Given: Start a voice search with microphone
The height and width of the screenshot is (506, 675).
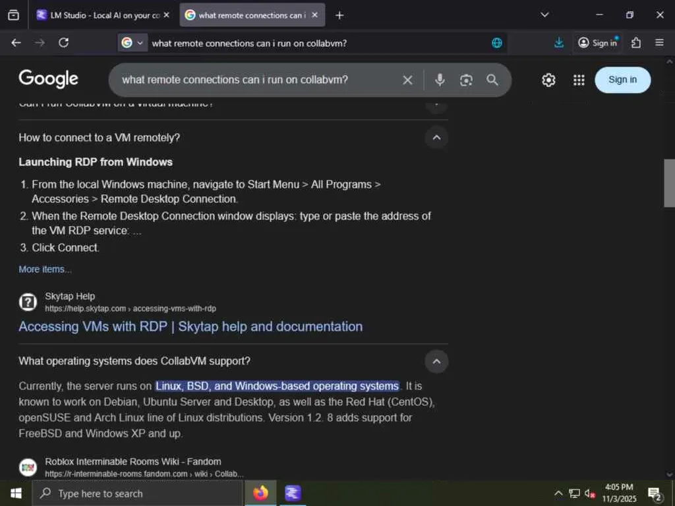Looking at the screenshot, I should pyautogui.click(x=440, y=80).
